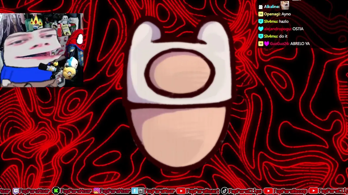The height and width of the screenshot is (195, 348).
Task: Click the Twitch logo in the bottom ticker
Action: (x=16, y=191)
